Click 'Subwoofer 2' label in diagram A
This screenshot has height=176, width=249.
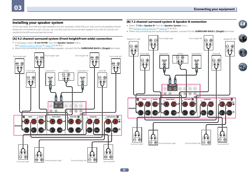[x=82, y=71]
